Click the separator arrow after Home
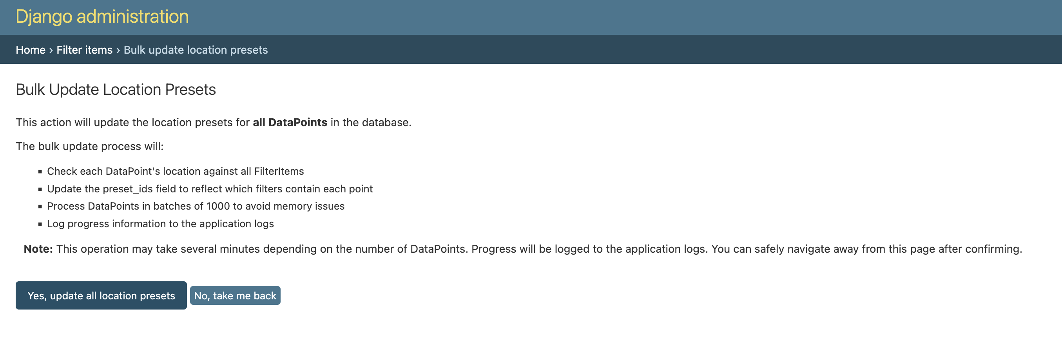This screenshot has width=1062, height=344. pos(51,50)
